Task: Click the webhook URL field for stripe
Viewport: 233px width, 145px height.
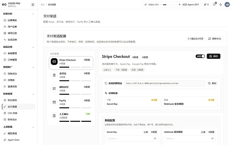Action: tap(164, 83)
